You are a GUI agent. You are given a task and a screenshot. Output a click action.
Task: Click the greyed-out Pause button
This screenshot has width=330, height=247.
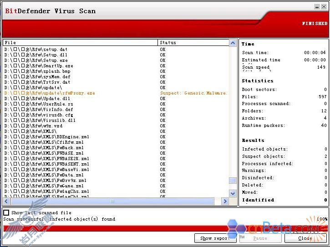point(260,238)
